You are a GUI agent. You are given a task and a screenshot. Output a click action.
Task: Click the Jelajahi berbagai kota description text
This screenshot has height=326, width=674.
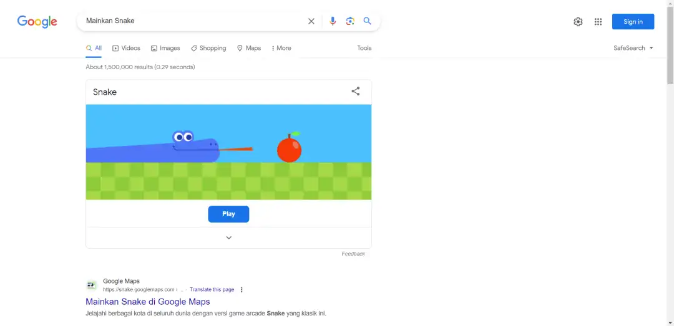[x=206, y=313]
